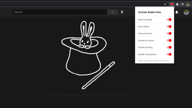Toggle off Disable trending switch
The width and height of the screenshot is (192, 108).
point(169,47)
